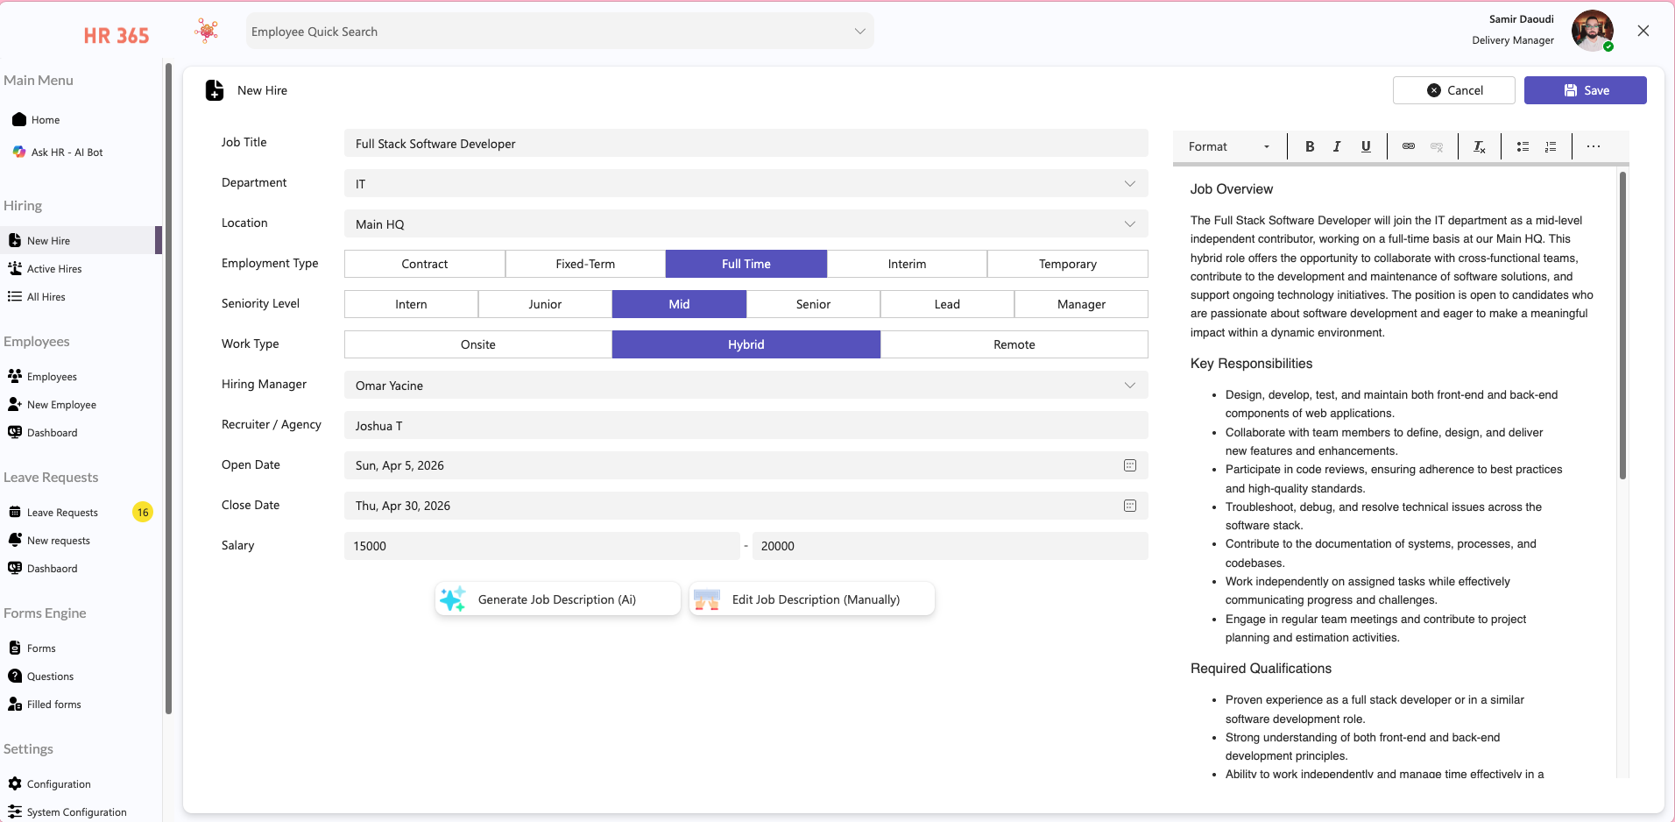Navigate to System Configuration
The height and width of the screenshot is (822, 1675).
75,811
